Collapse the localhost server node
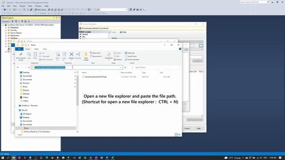The height and width of the screenshot is (160, 285). [x=3, y=25]
